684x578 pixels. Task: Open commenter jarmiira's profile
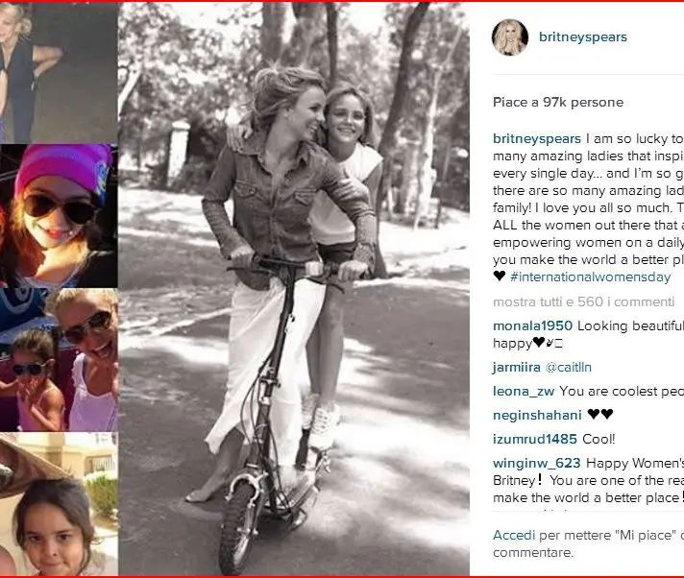(x=517, y=367)
